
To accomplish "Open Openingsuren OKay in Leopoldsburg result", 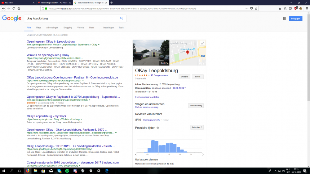I will pyautogui.click(x=51, y=42).
